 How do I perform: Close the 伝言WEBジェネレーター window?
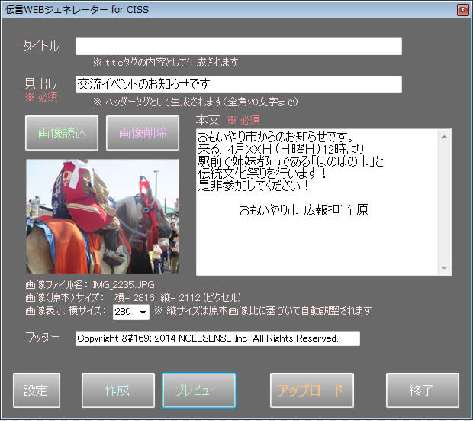[x=462, y=9]
